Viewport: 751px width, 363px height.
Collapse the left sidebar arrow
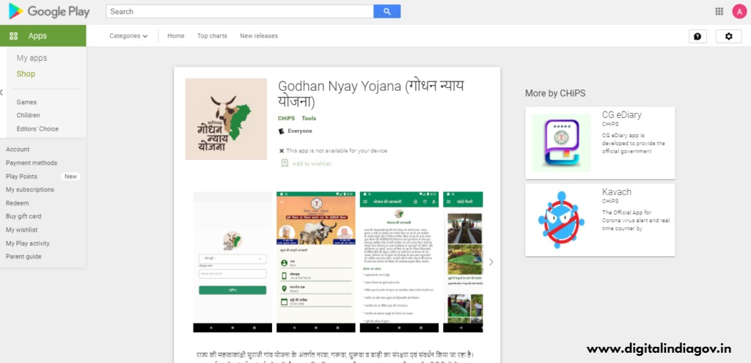tap(1, 92)
